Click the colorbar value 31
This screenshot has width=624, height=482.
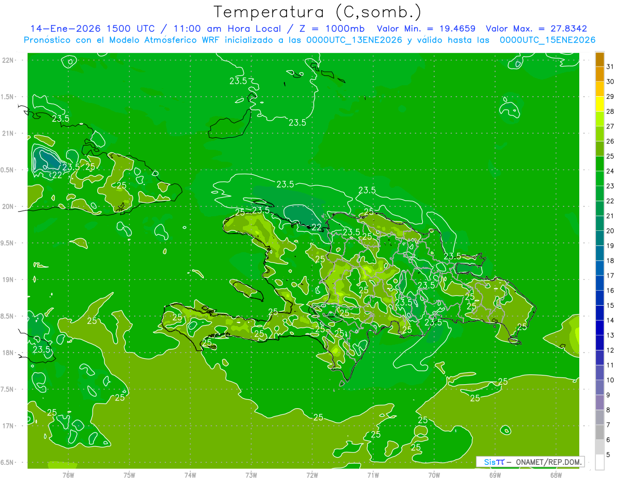(x=610, y=67)
